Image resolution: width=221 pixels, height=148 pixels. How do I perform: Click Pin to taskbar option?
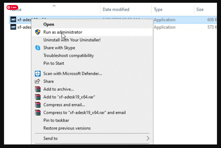pos(56,120)
